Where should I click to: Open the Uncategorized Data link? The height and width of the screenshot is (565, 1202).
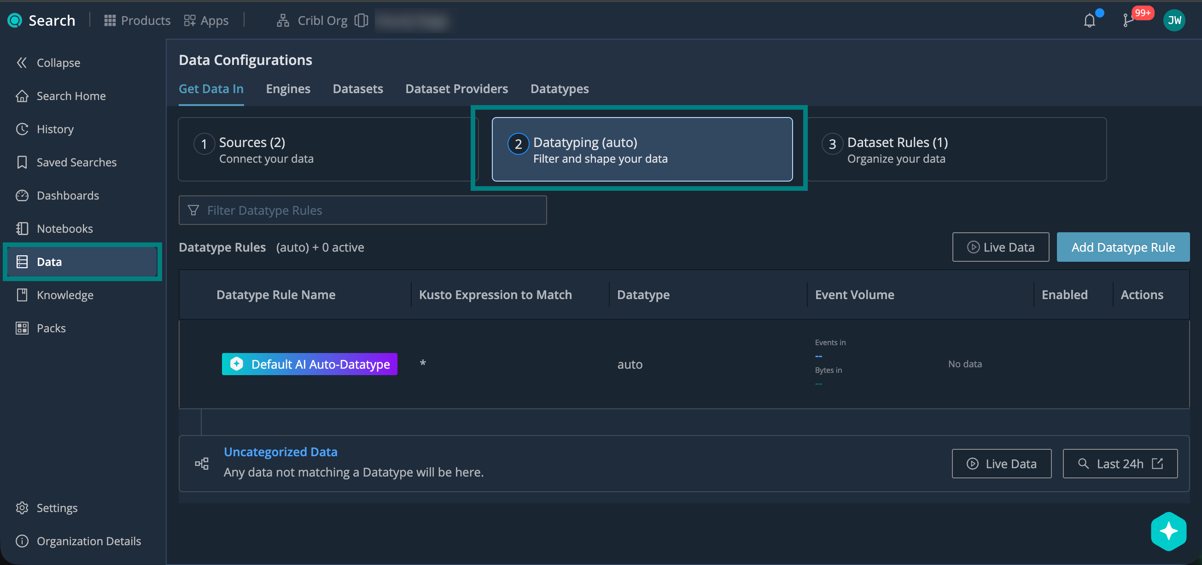point(280,452)
